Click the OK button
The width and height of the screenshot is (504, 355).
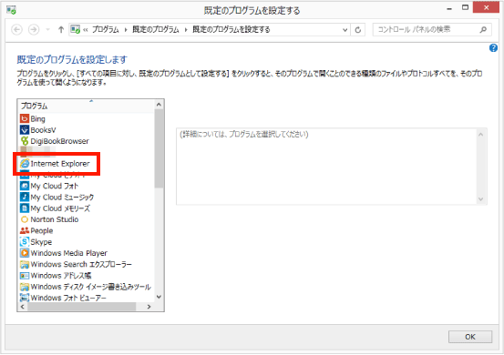click(x=470, y=337)
